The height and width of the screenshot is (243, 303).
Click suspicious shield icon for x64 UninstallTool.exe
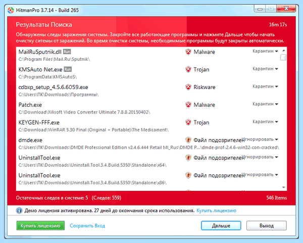coord(188,157)
